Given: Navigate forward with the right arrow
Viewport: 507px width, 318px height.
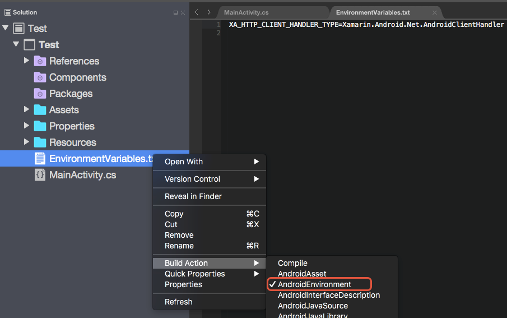Looking at the screenshot, I should pos(209,12).
